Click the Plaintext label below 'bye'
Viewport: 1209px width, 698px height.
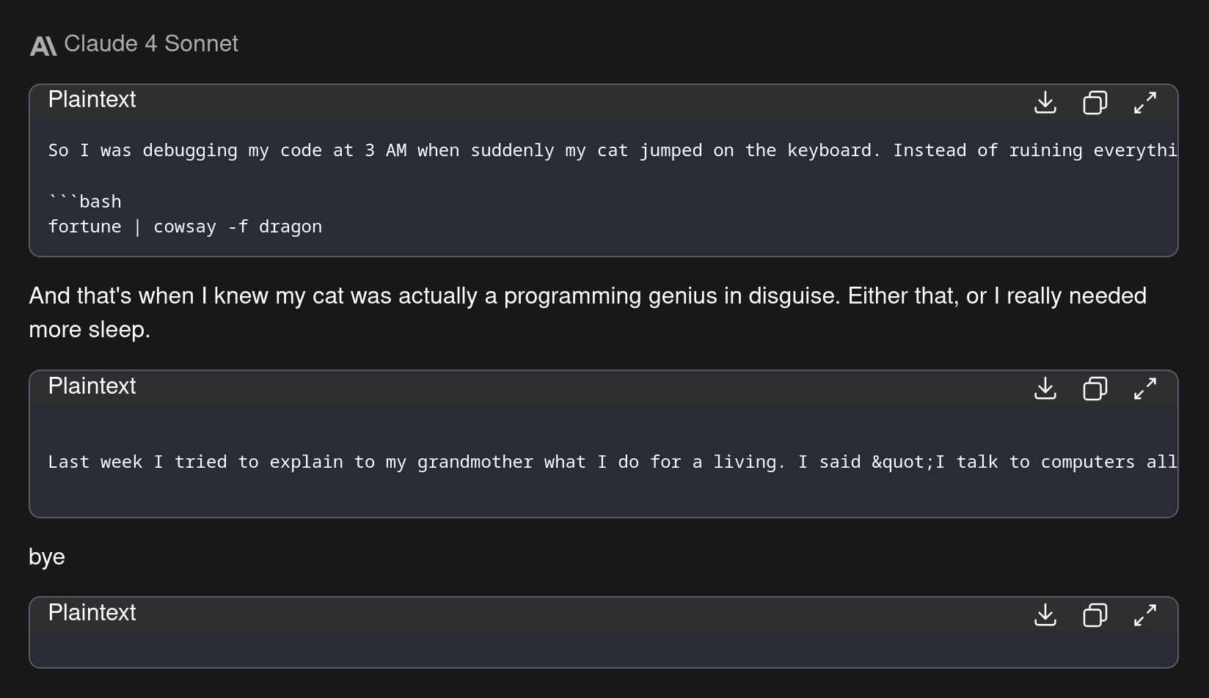point(92,613)
